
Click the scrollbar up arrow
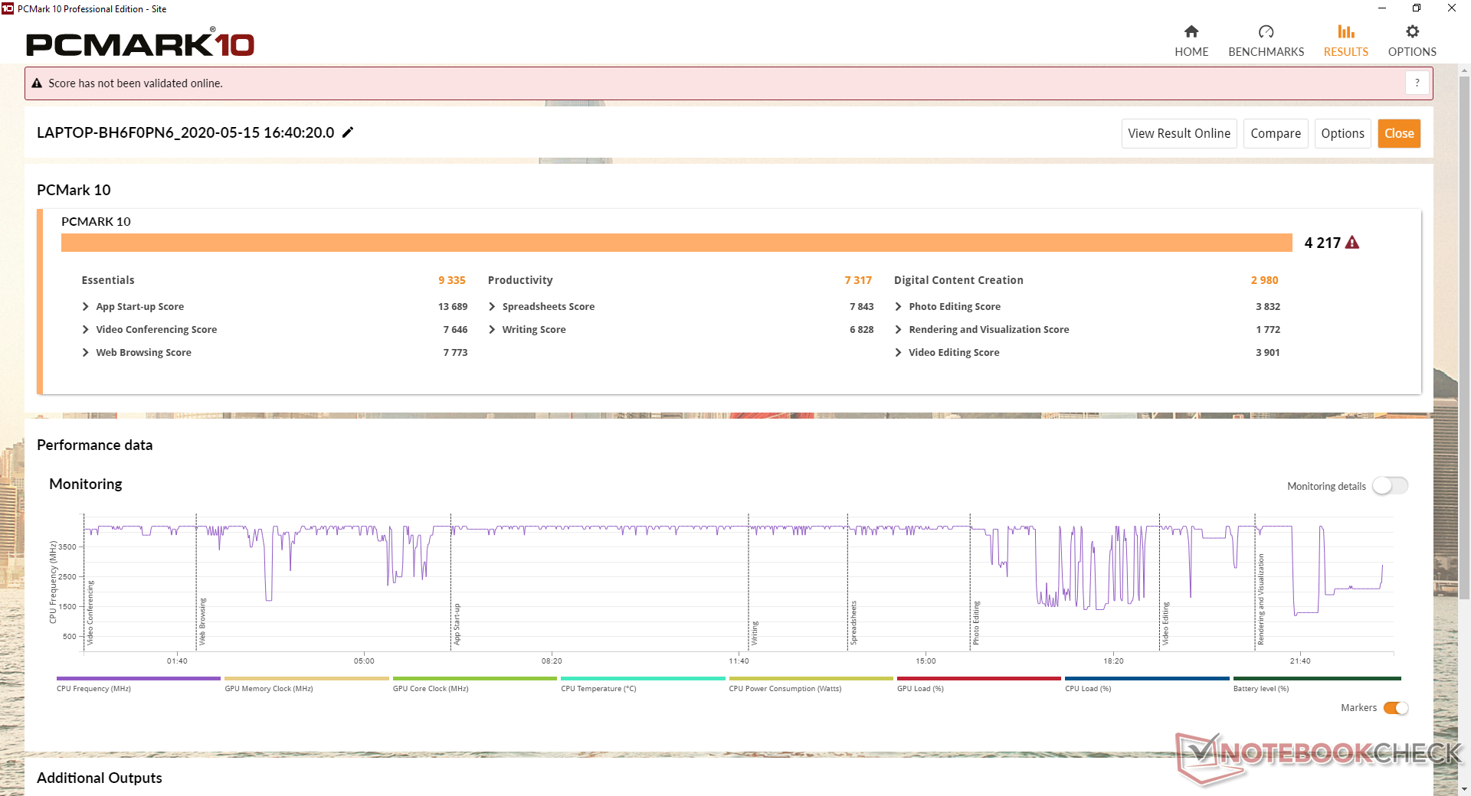[x=1464, y=70]
